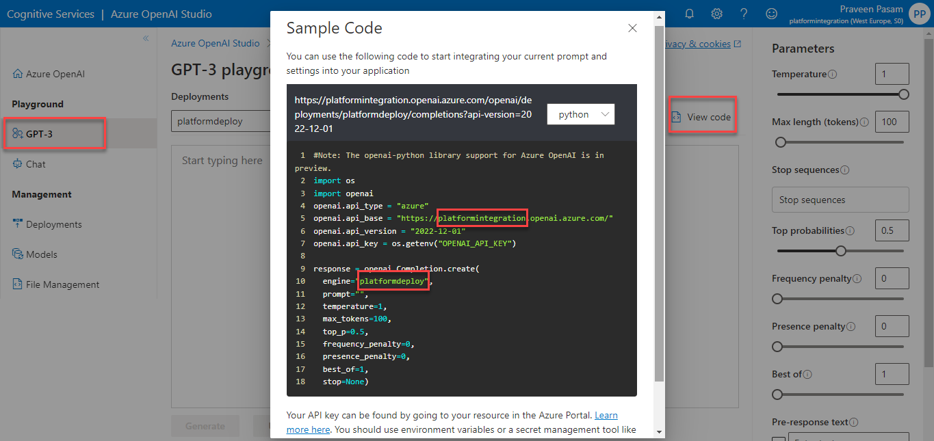
Task: Click the feedback smiley icon
Action: tap(771, 14)
